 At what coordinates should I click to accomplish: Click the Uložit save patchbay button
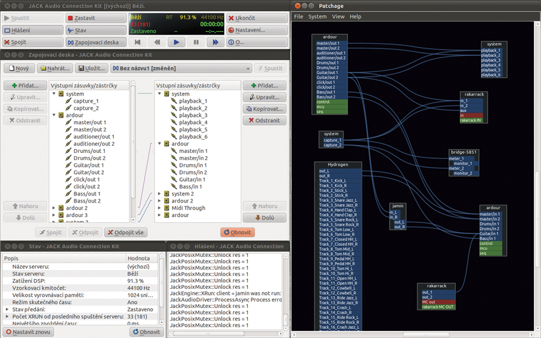coord(92,68)
